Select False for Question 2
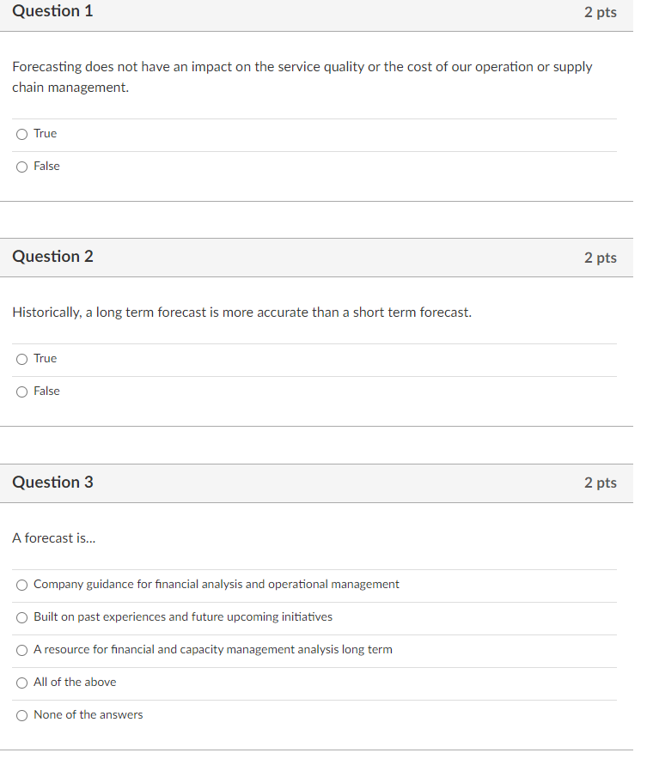Viewport: 653px width, 771px height. 21,392
